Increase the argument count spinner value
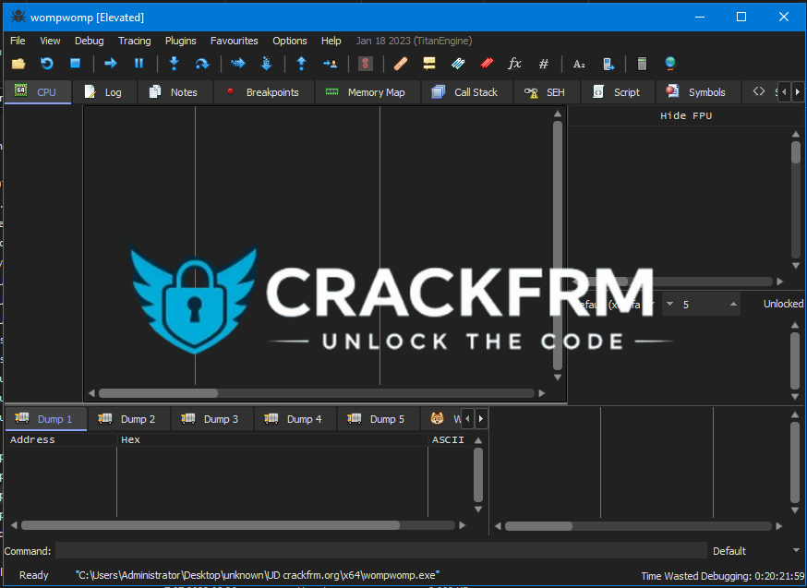Screen dimensions: 807x588 pos(733,304)
